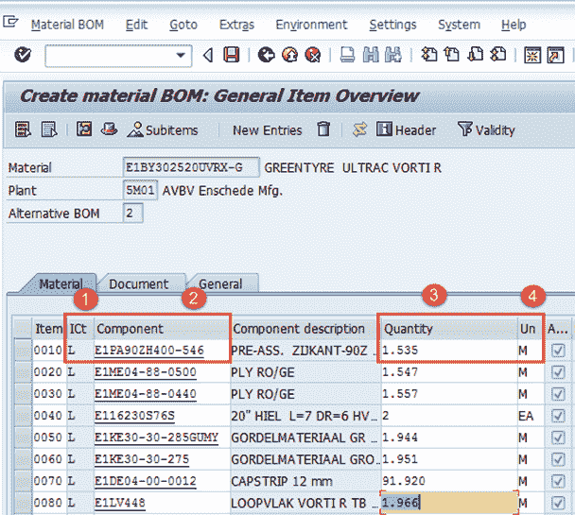Image resolution: width=575 pixels, height=515 pixels.
Task: Click the Save diskette icon
Action: tap(232, 56)
